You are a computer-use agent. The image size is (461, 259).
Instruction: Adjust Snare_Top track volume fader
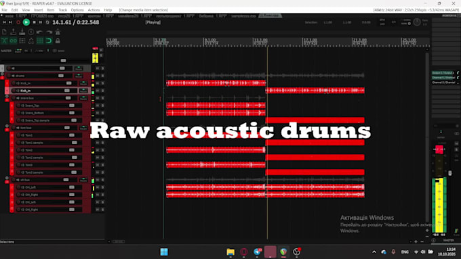click(72, 105)
